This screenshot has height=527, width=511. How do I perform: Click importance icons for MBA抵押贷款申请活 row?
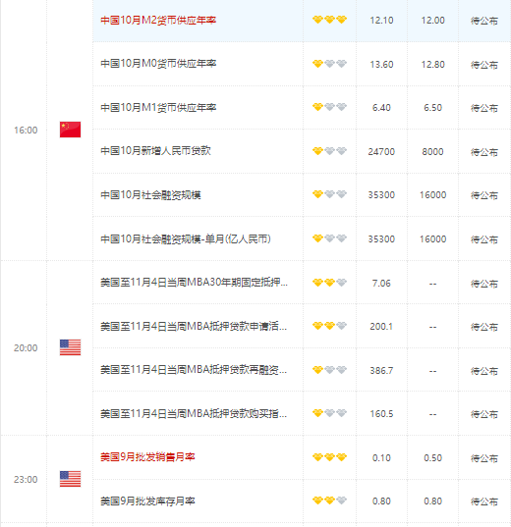(x=329, y=326)
